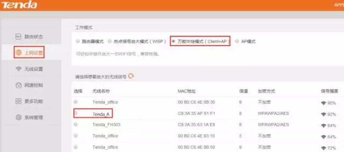Click the 无线设置 Wi-Fi icon
This screenshot has width=344, height=152.
pos(18,69)
